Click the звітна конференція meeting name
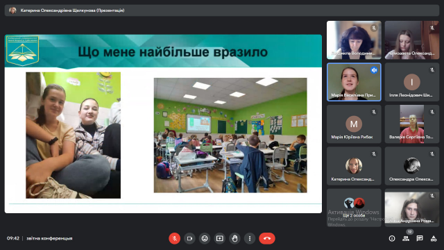 pyautogui.click(x=49, y=238)
